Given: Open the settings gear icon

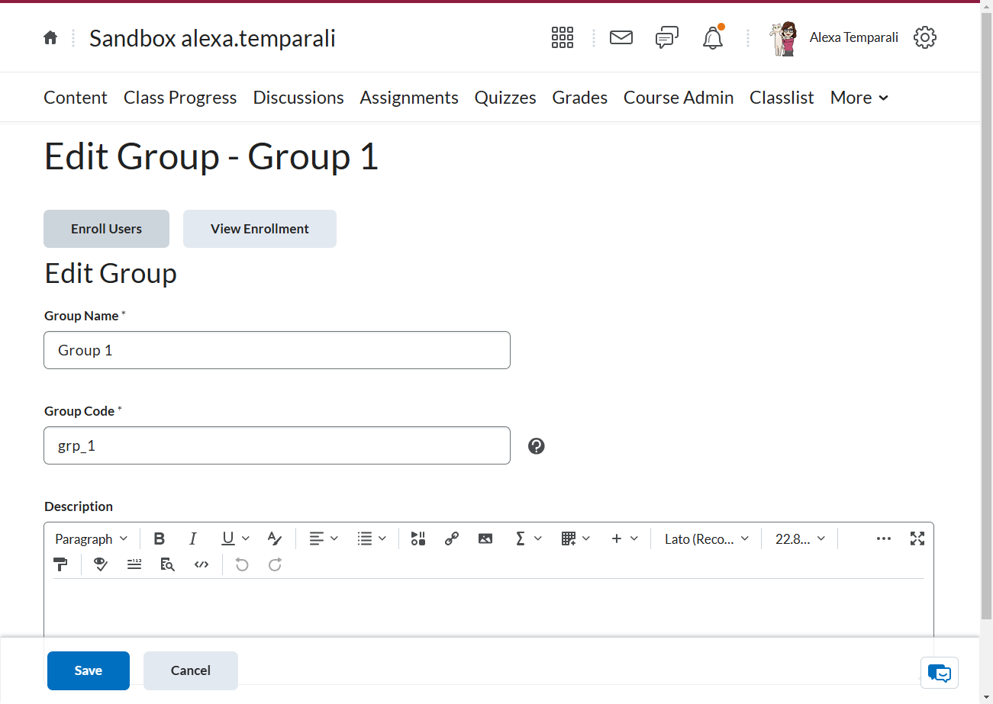Looking at the screenshot, I should [x=925, y=37].
